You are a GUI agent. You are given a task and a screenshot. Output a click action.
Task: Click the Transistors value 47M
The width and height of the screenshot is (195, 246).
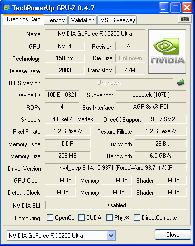[x=130, y=70]
